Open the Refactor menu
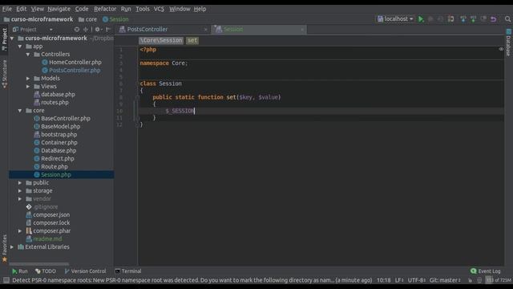 click(x=105, y=9)
